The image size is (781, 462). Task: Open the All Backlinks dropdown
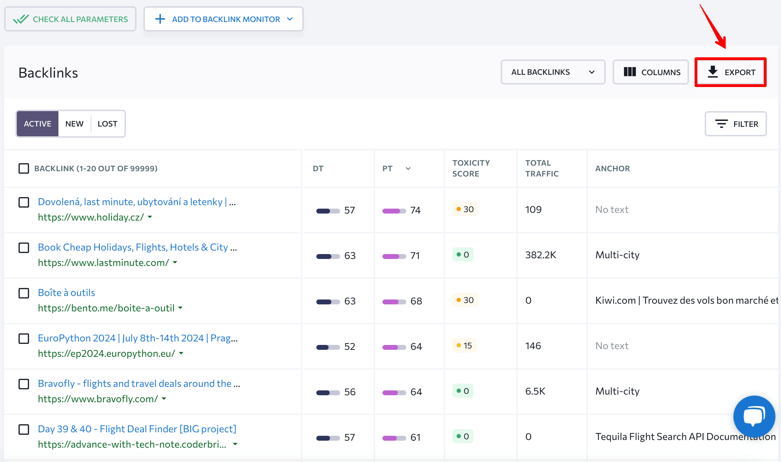(x=553, y=72)
